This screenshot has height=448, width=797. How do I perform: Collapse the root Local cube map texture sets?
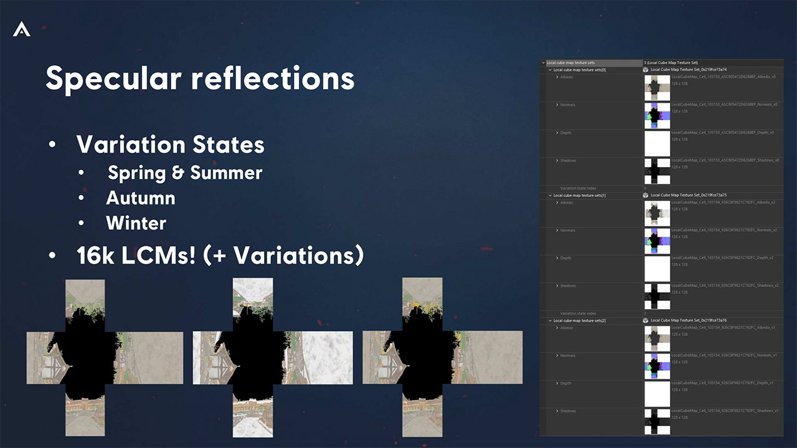click(544, 63)
